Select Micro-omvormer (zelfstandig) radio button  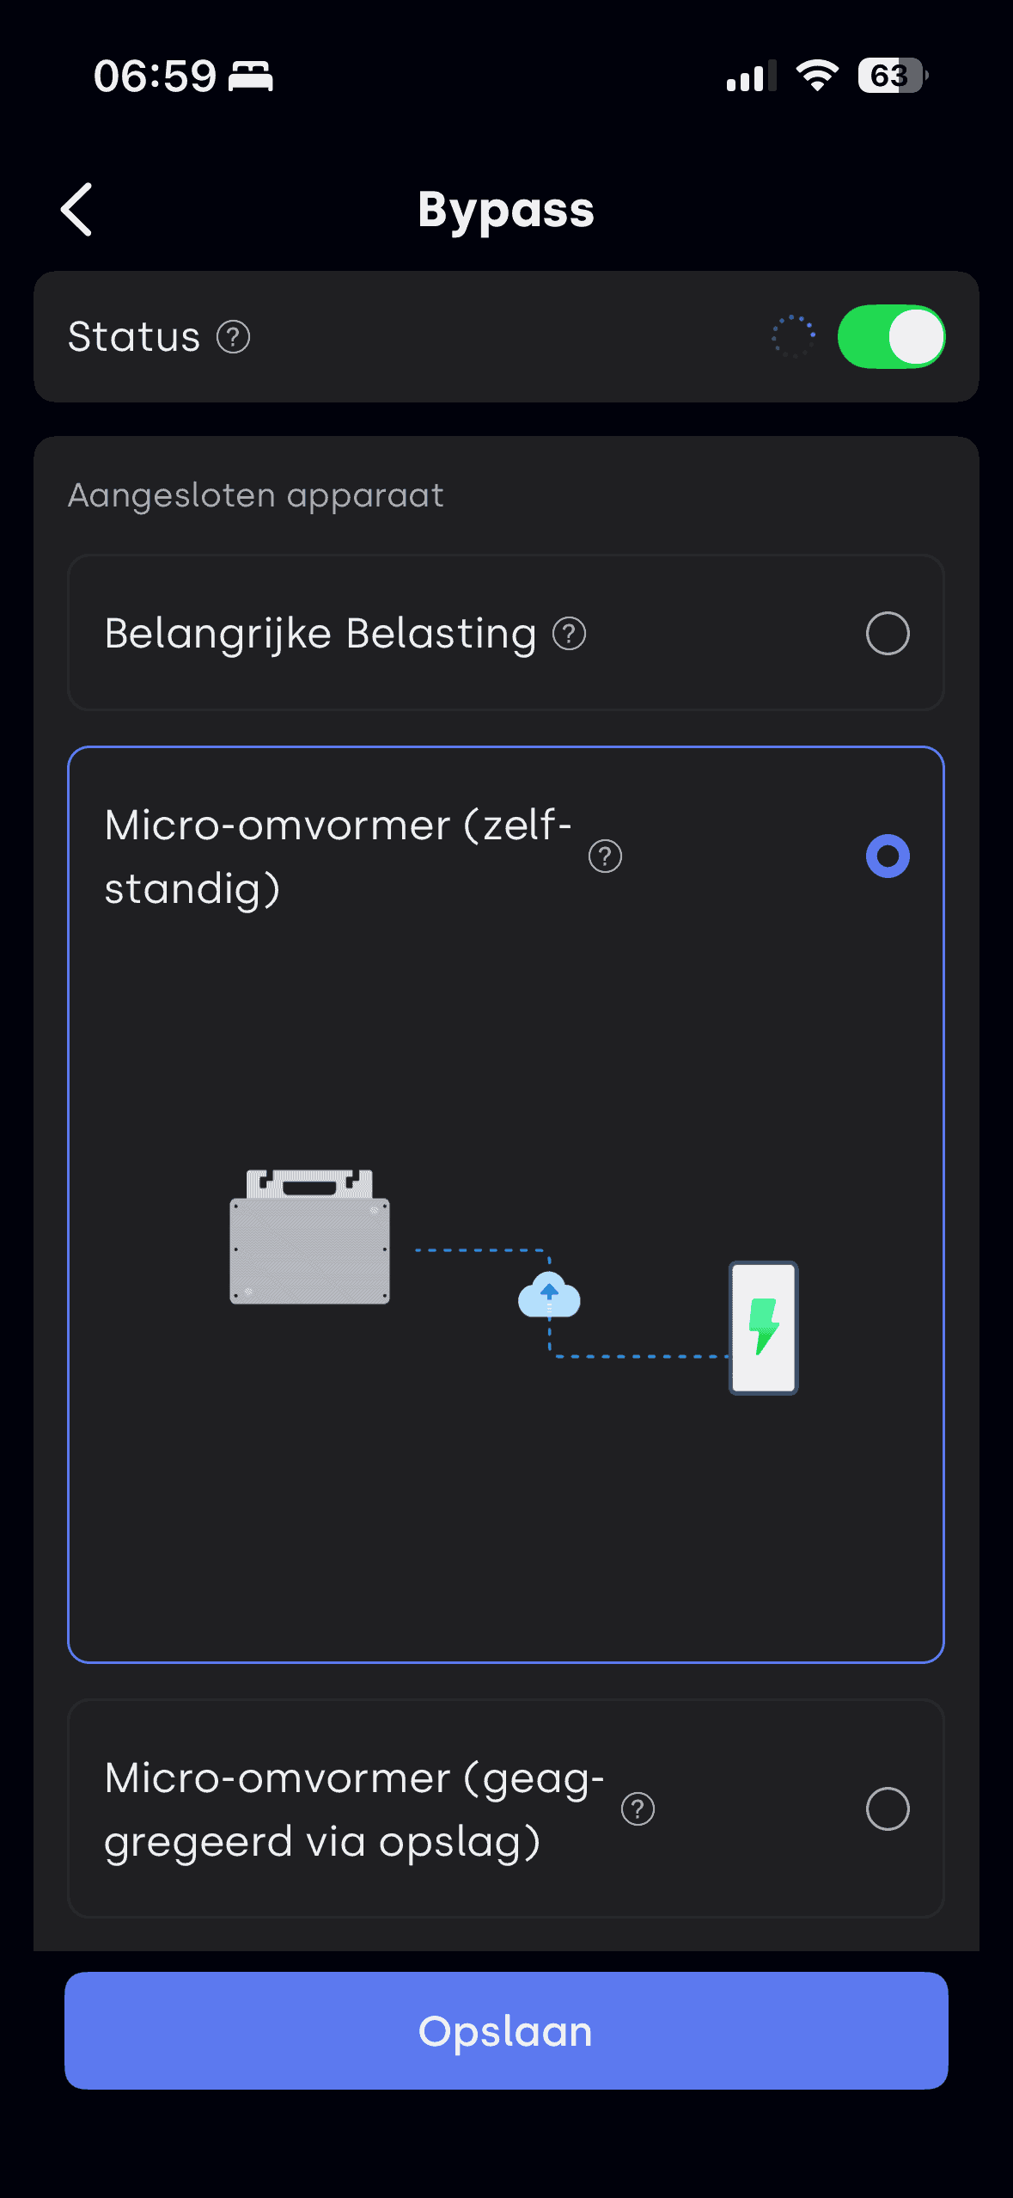(888, 856)
